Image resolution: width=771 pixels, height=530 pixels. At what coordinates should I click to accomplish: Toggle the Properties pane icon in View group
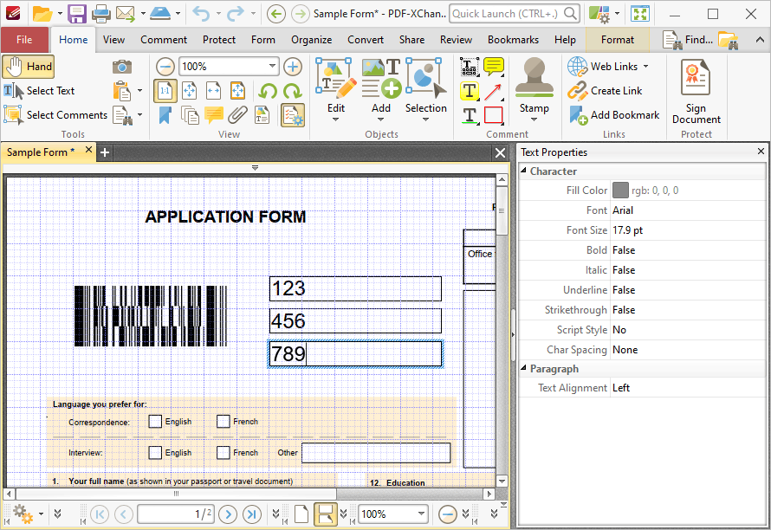point(293,115)
